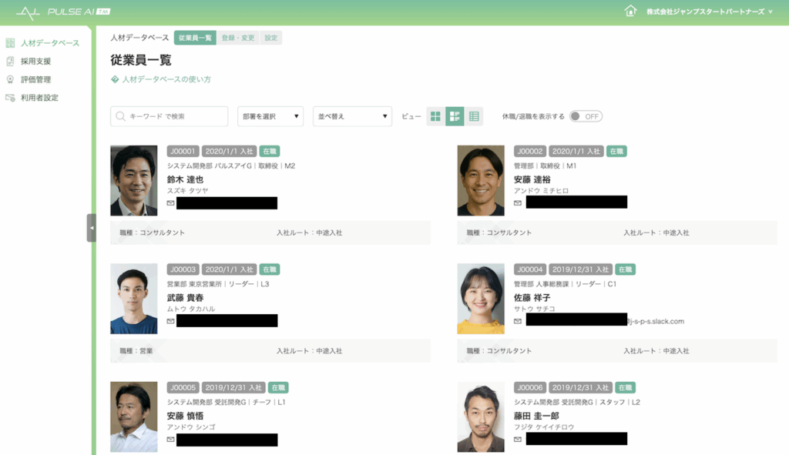Click the Pulse AI logo

pyautogui.click(x=63, y=12)
